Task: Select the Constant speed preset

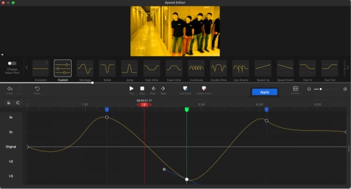Action: (41, 68)
